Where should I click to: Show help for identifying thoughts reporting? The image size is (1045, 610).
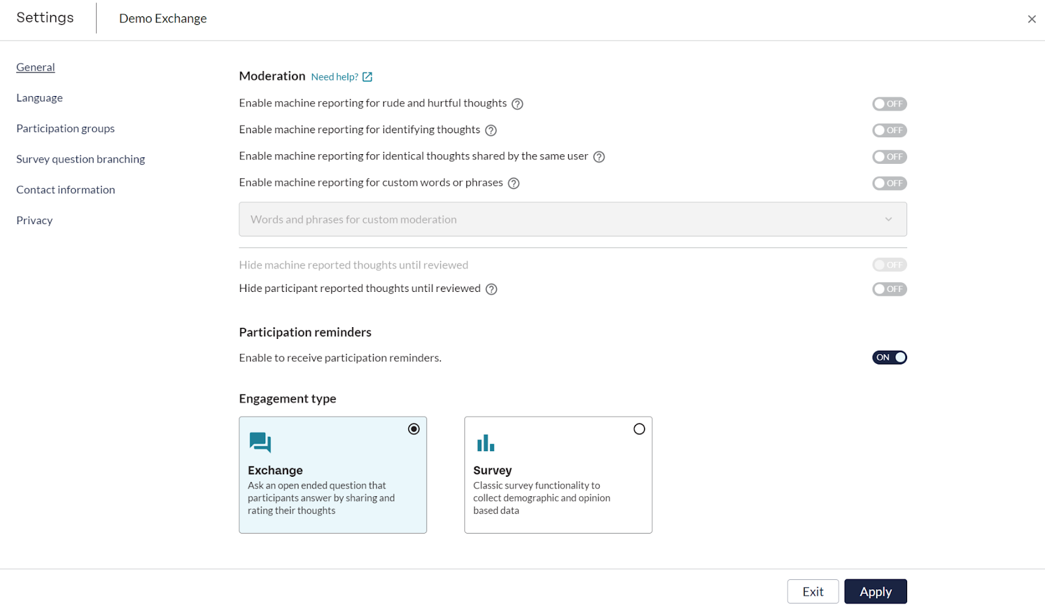click(x=491, y=131)
